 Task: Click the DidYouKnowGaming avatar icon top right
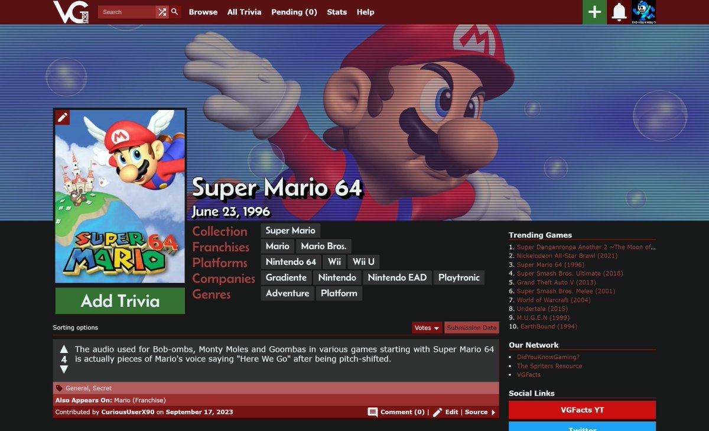[644, 12]
